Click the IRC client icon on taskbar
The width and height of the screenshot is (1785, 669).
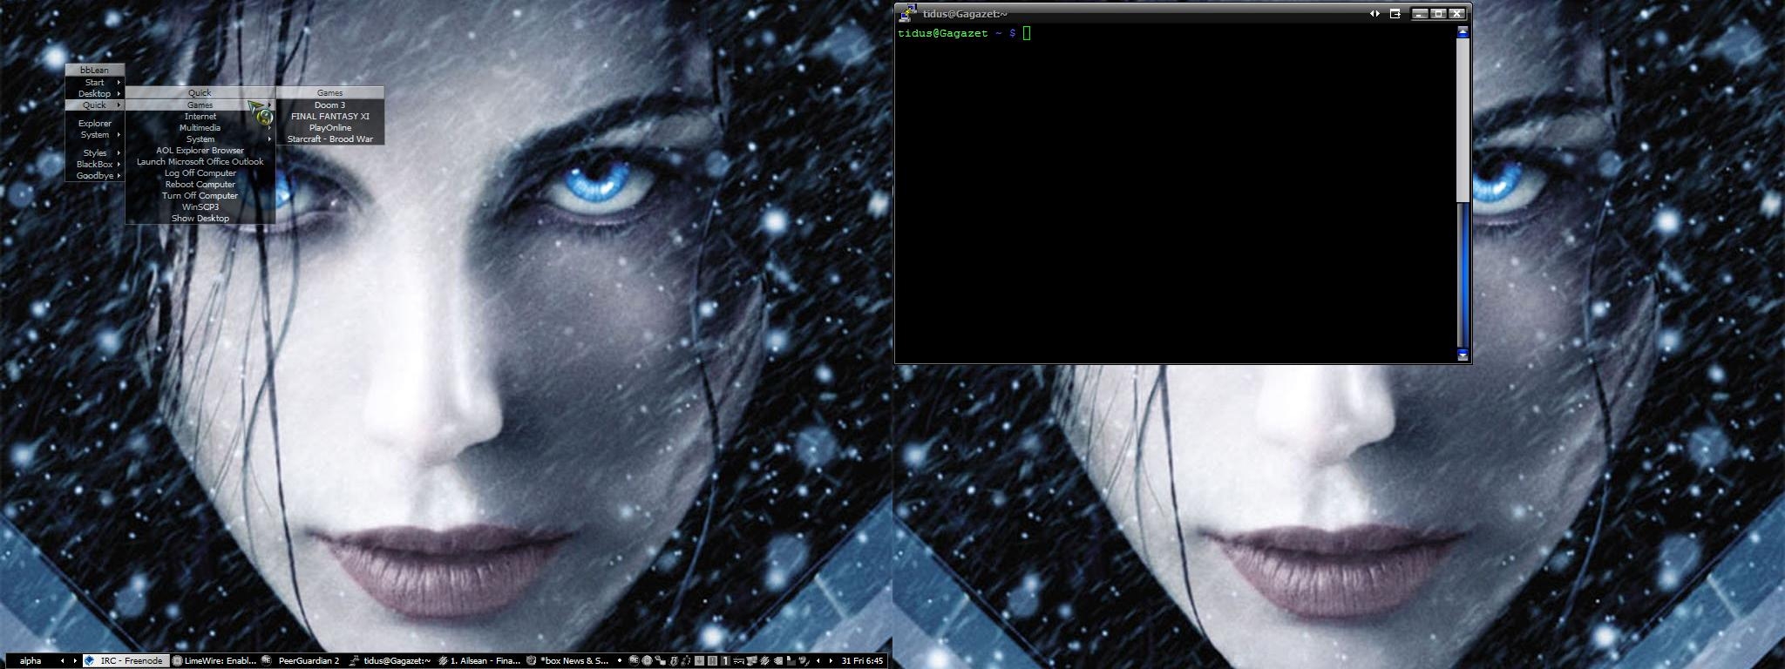[89, 661]
